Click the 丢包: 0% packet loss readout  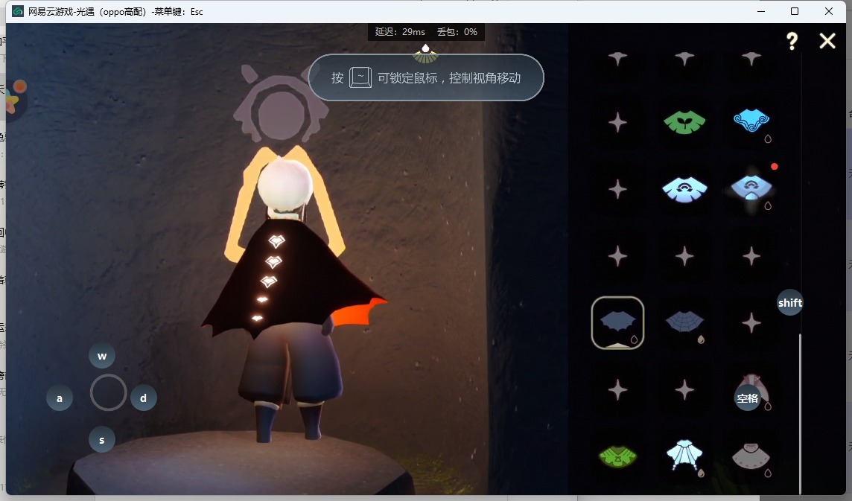coord(457,32)
